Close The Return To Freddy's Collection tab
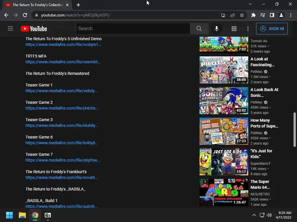 67,5
